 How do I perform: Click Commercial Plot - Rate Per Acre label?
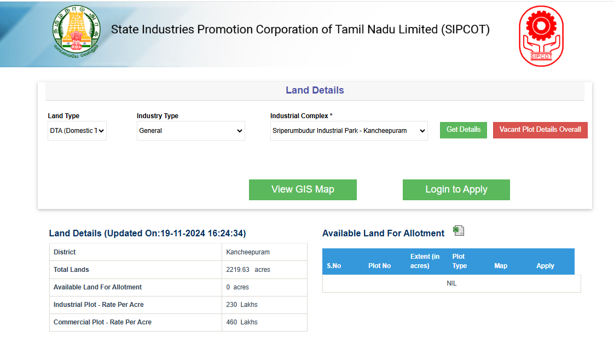tap(102, 322)
